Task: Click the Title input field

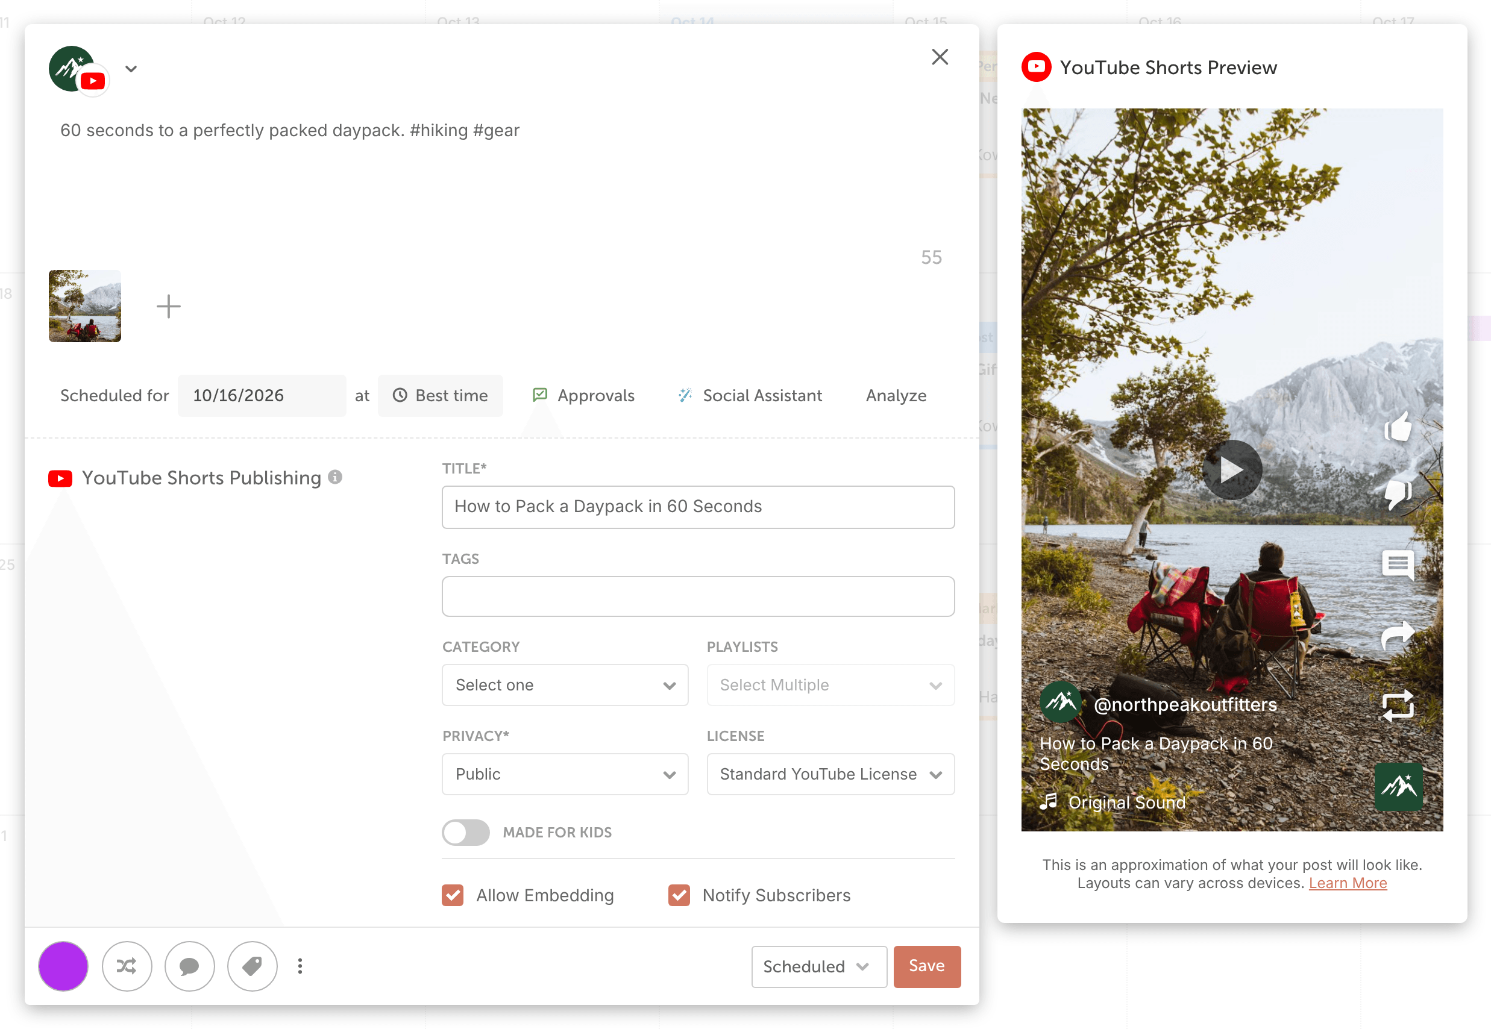Action: tap(698, 507)
